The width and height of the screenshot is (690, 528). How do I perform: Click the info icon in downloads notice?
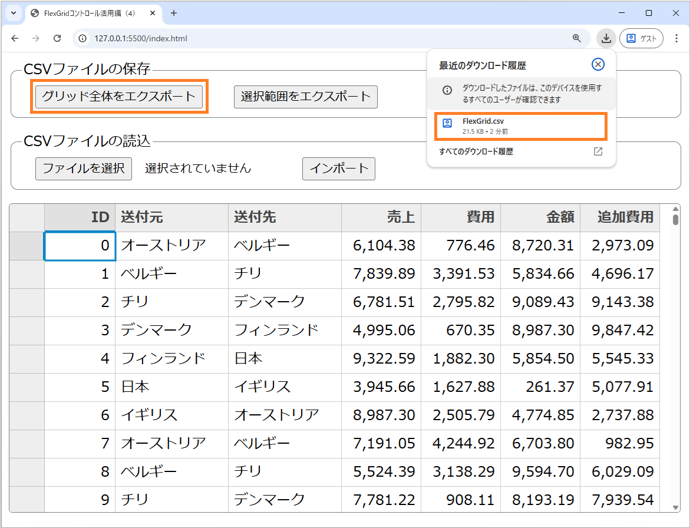pyautogui.click(x=447, y=90)
